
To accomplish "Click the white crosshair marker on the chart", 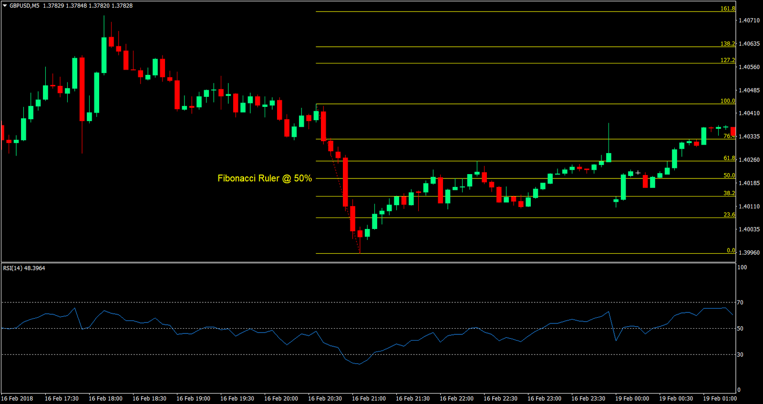I will point(638,173).
